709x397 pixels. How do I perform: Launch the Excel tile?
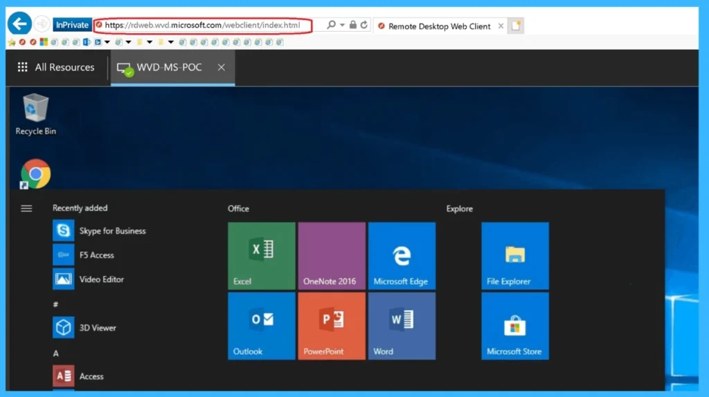tap(262, 256)
